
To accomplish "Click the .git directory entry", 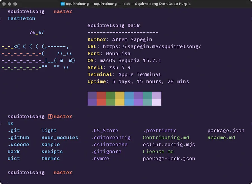I will (13, 131).
